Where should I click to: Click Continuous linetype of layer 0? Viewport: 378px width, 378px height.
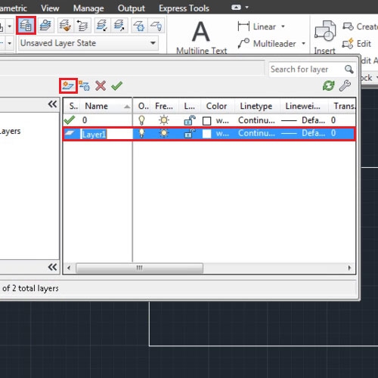point(256,120)
